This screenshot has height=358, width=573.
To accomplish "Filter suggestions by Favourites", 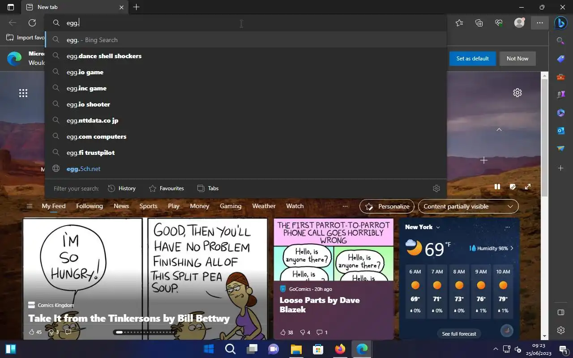I will (167, 188).
